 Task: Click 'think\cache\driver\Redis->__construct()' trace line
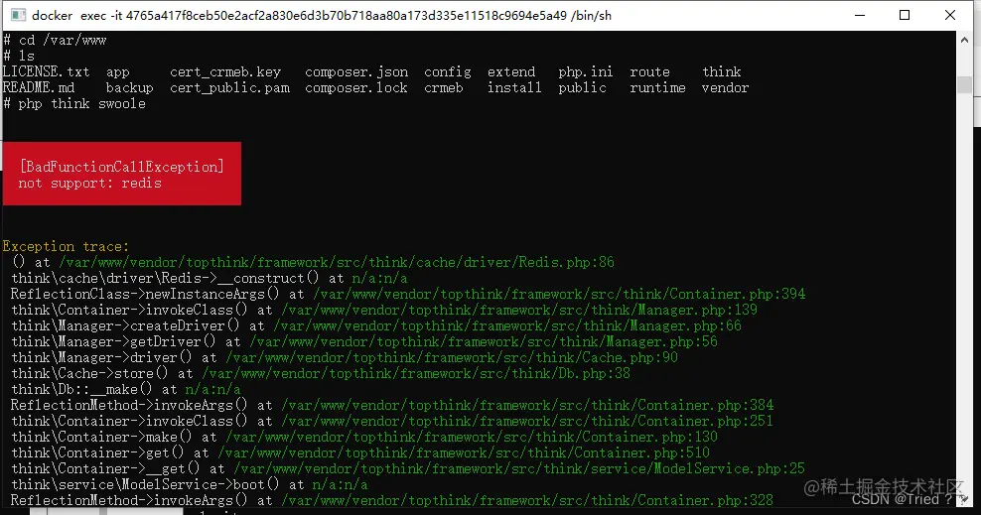tap(165, 278)
